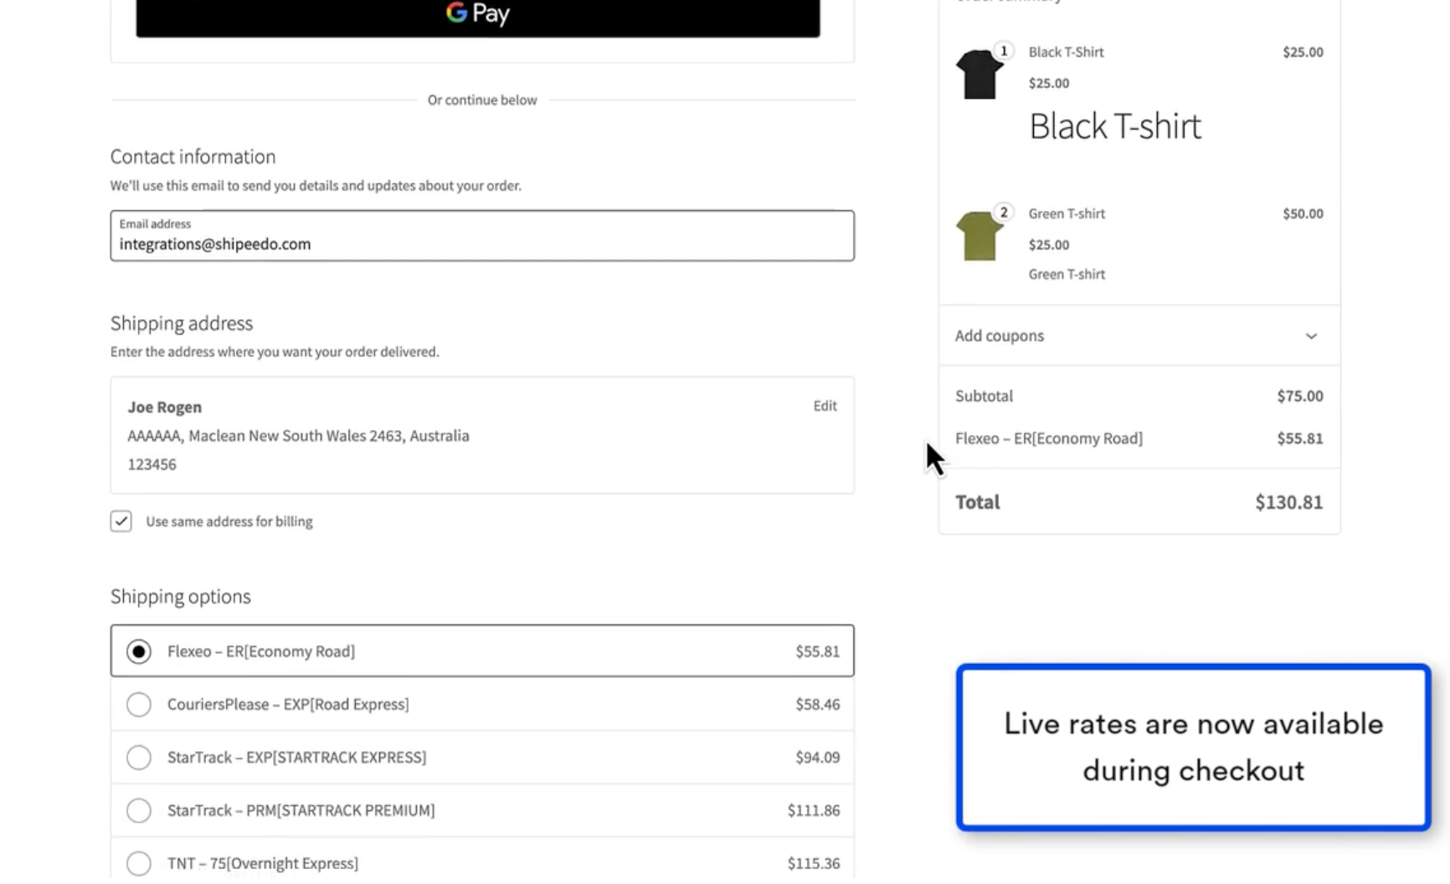This screenshot has height=884, width=1450.
Task: Toggle Use same address for billing checkbox
Action: [x=121, y=522]
